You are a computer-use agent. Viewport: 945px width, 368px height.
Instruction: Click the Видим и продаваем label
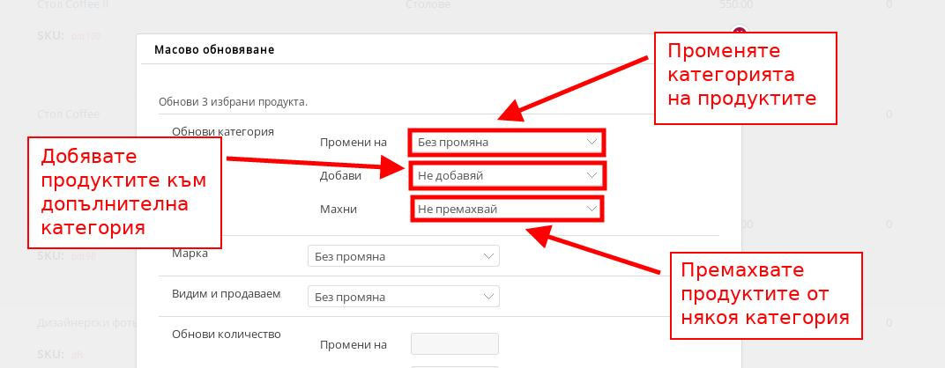pyautogui.click(x=226, y=294)
